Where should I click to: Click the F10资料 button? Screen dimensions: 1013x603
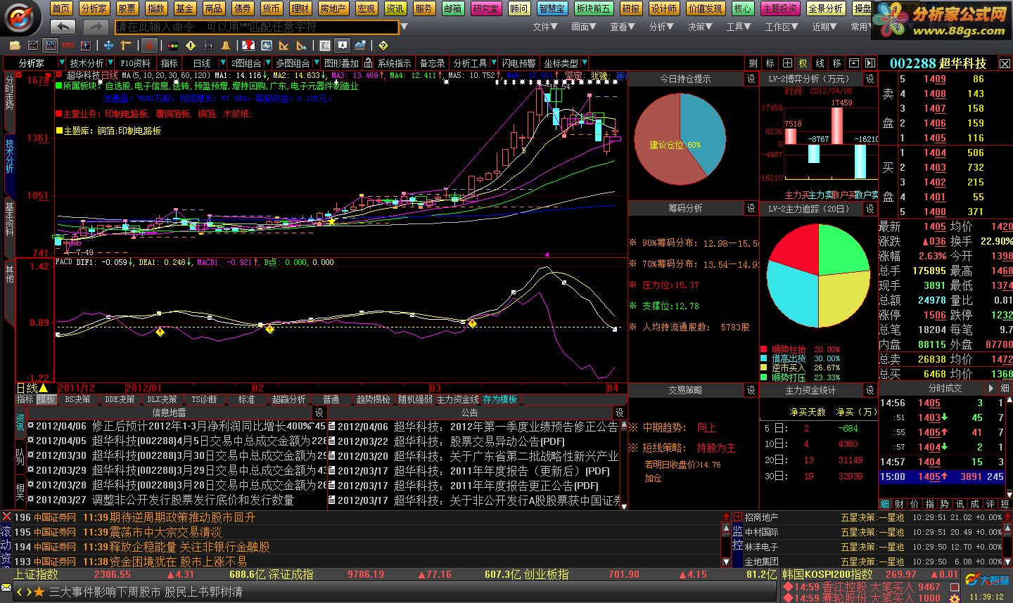coord(136,63)
